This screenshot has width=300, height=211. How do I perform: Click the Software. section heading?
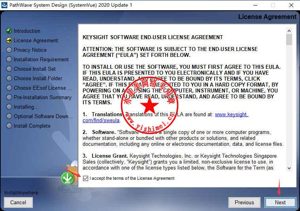(x=104, y=132)
